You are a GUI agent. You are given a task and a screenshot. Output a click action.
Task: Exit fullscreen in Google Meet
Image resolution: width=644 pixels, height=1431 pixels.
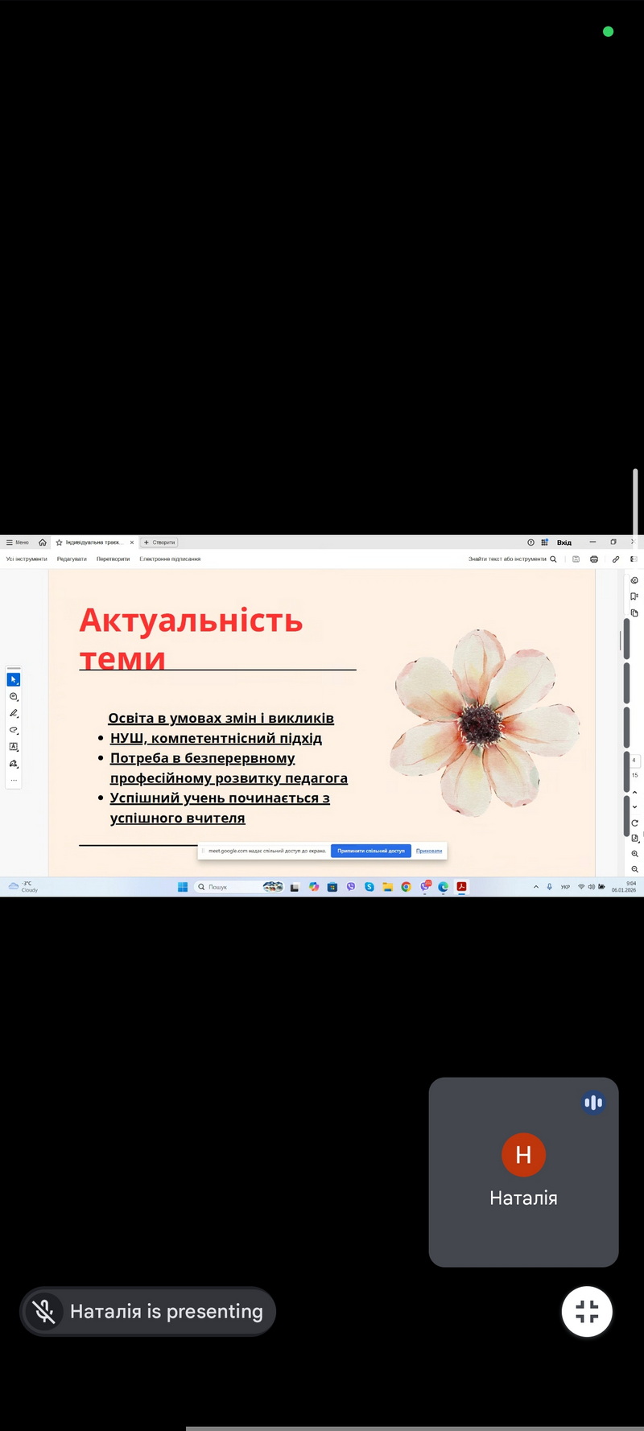click(x=587, y=1311)
